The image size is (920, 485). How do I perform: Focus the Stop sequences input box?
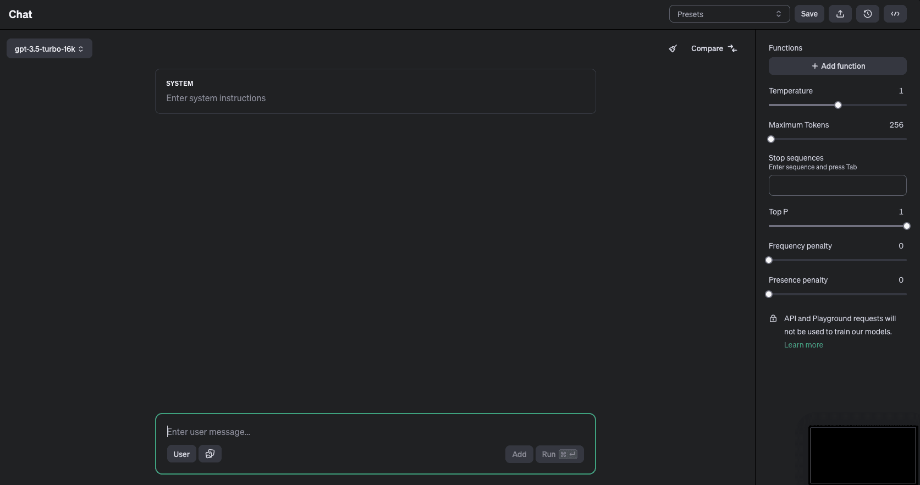[x=838, y=185]
